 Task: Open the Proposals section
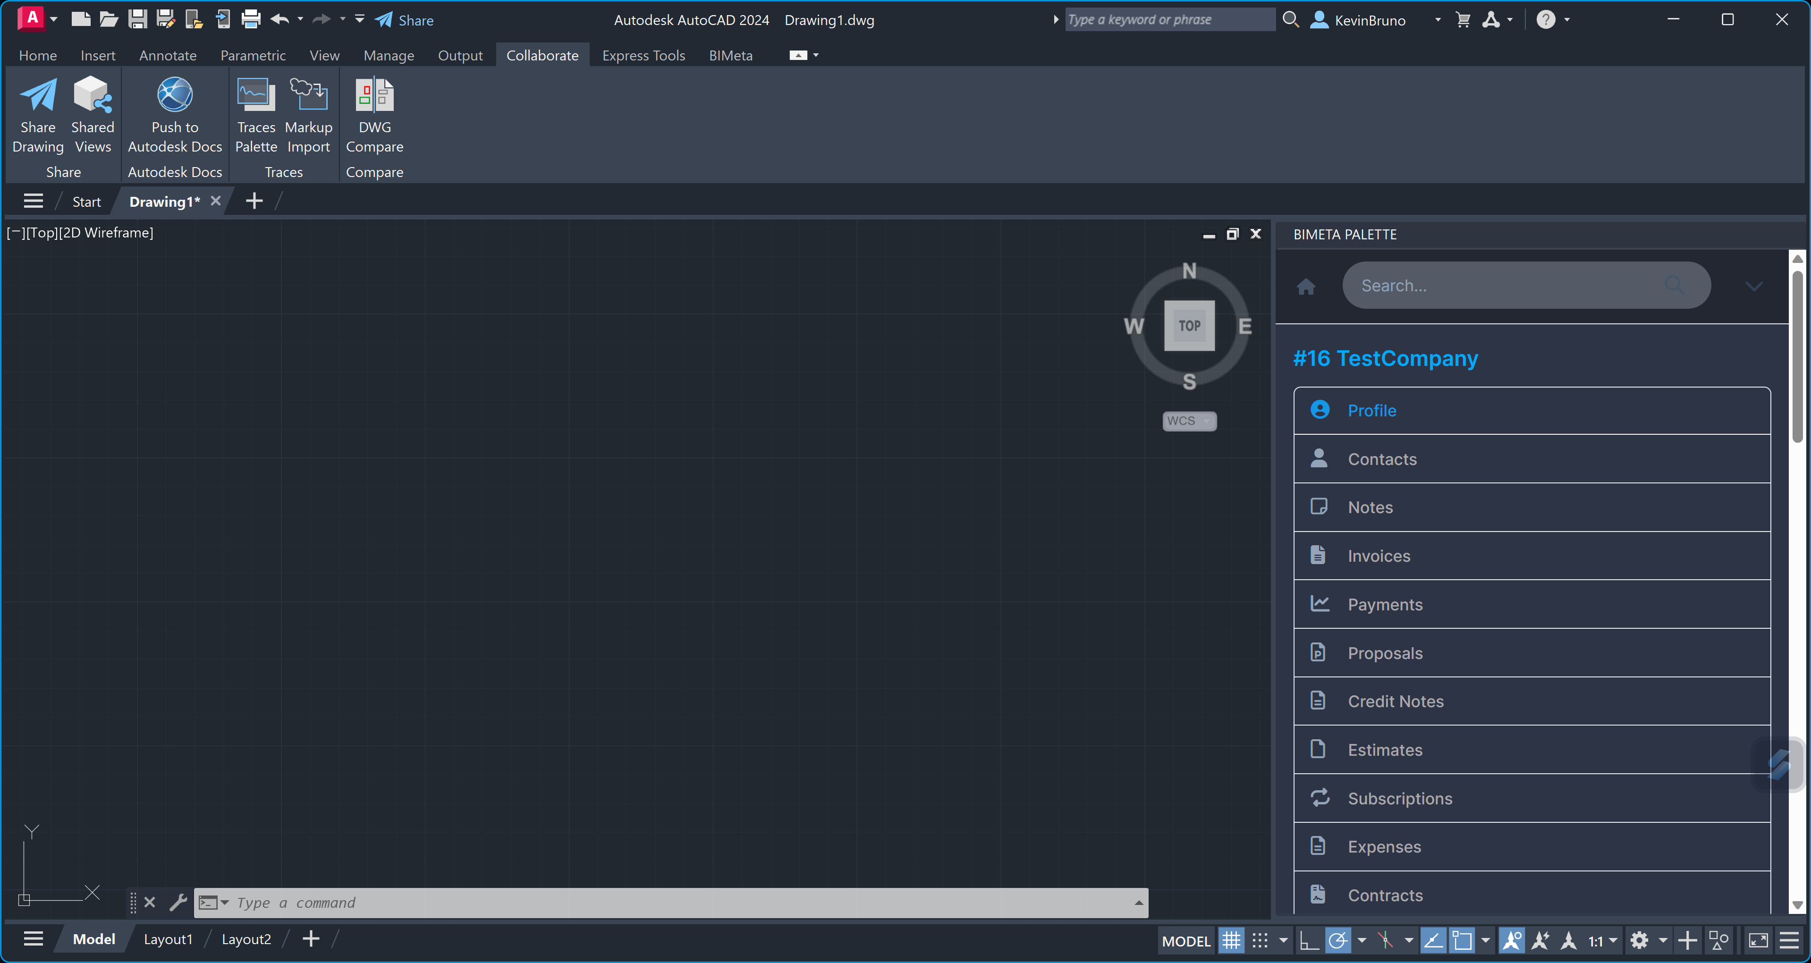coord(1532,653)
